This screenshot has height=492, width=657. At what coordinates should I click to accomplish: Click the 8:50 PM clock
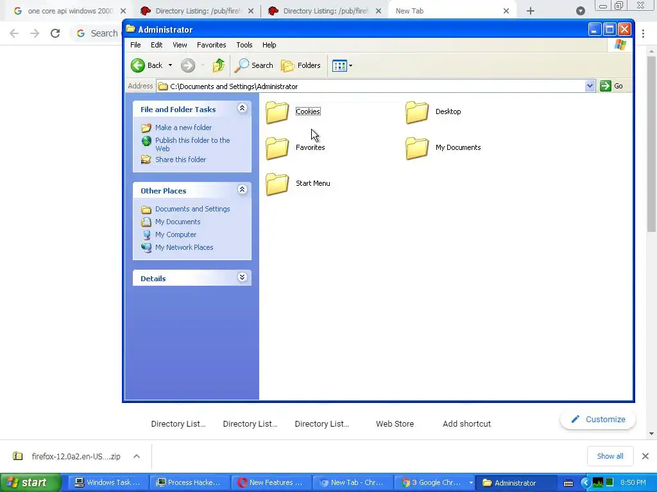click(x=633, y=483)
